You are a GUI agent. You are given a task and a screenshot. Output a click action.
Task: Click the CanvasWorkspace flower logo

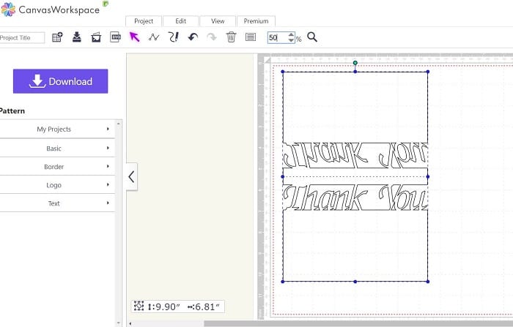(8, 10)
